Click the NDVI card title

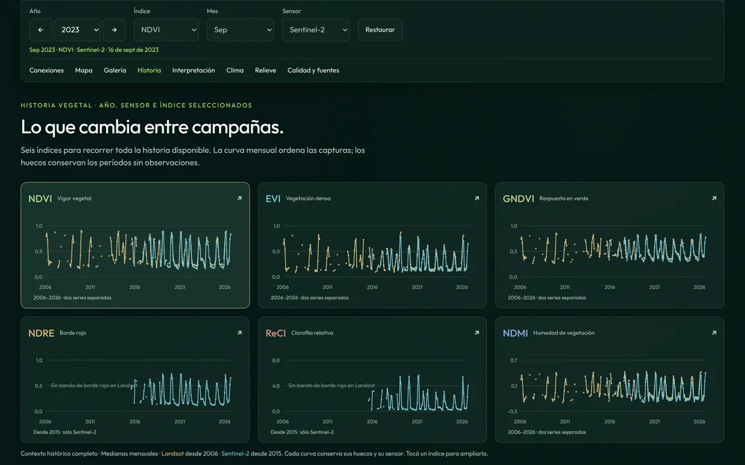[40, 199]
